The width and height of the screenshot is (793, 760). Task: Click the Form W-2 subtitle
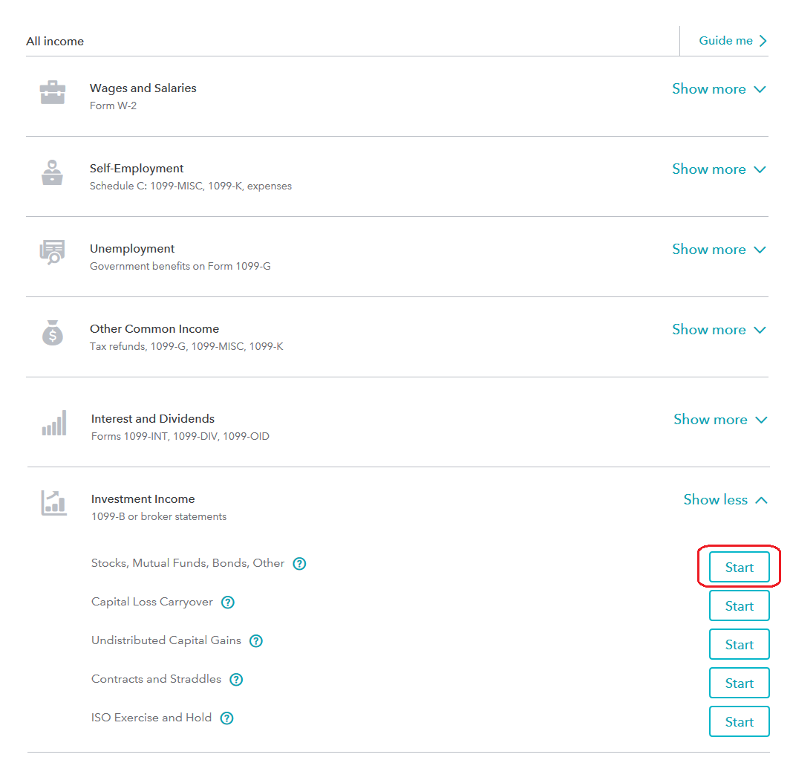113,105
